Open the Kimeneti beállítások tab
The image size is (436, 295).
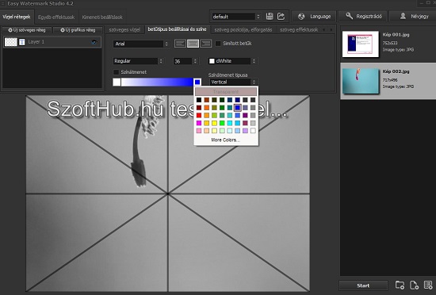(102, 17)
